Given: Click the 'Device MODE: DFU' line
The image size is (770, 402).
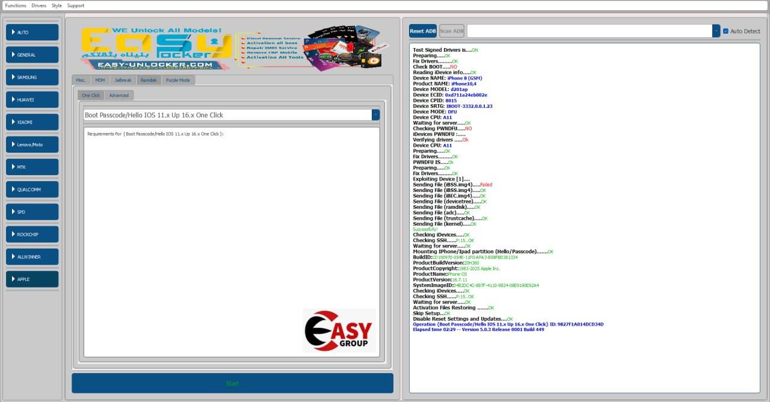Looking at the screenshot, I should coord(435,112).
